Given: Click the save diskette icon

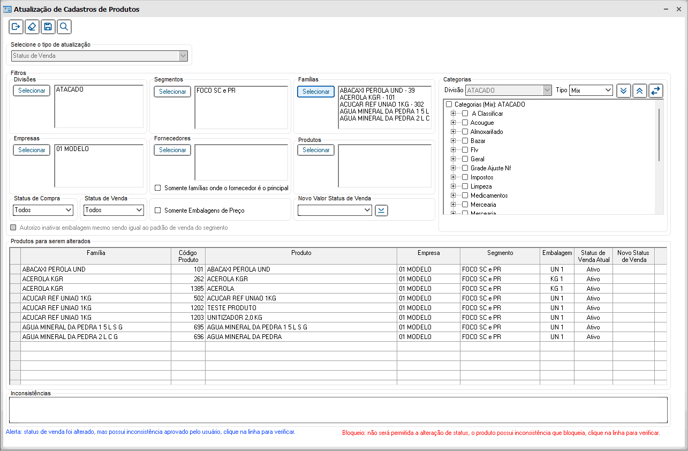Looking at the screenshot, I should [48, 27].
